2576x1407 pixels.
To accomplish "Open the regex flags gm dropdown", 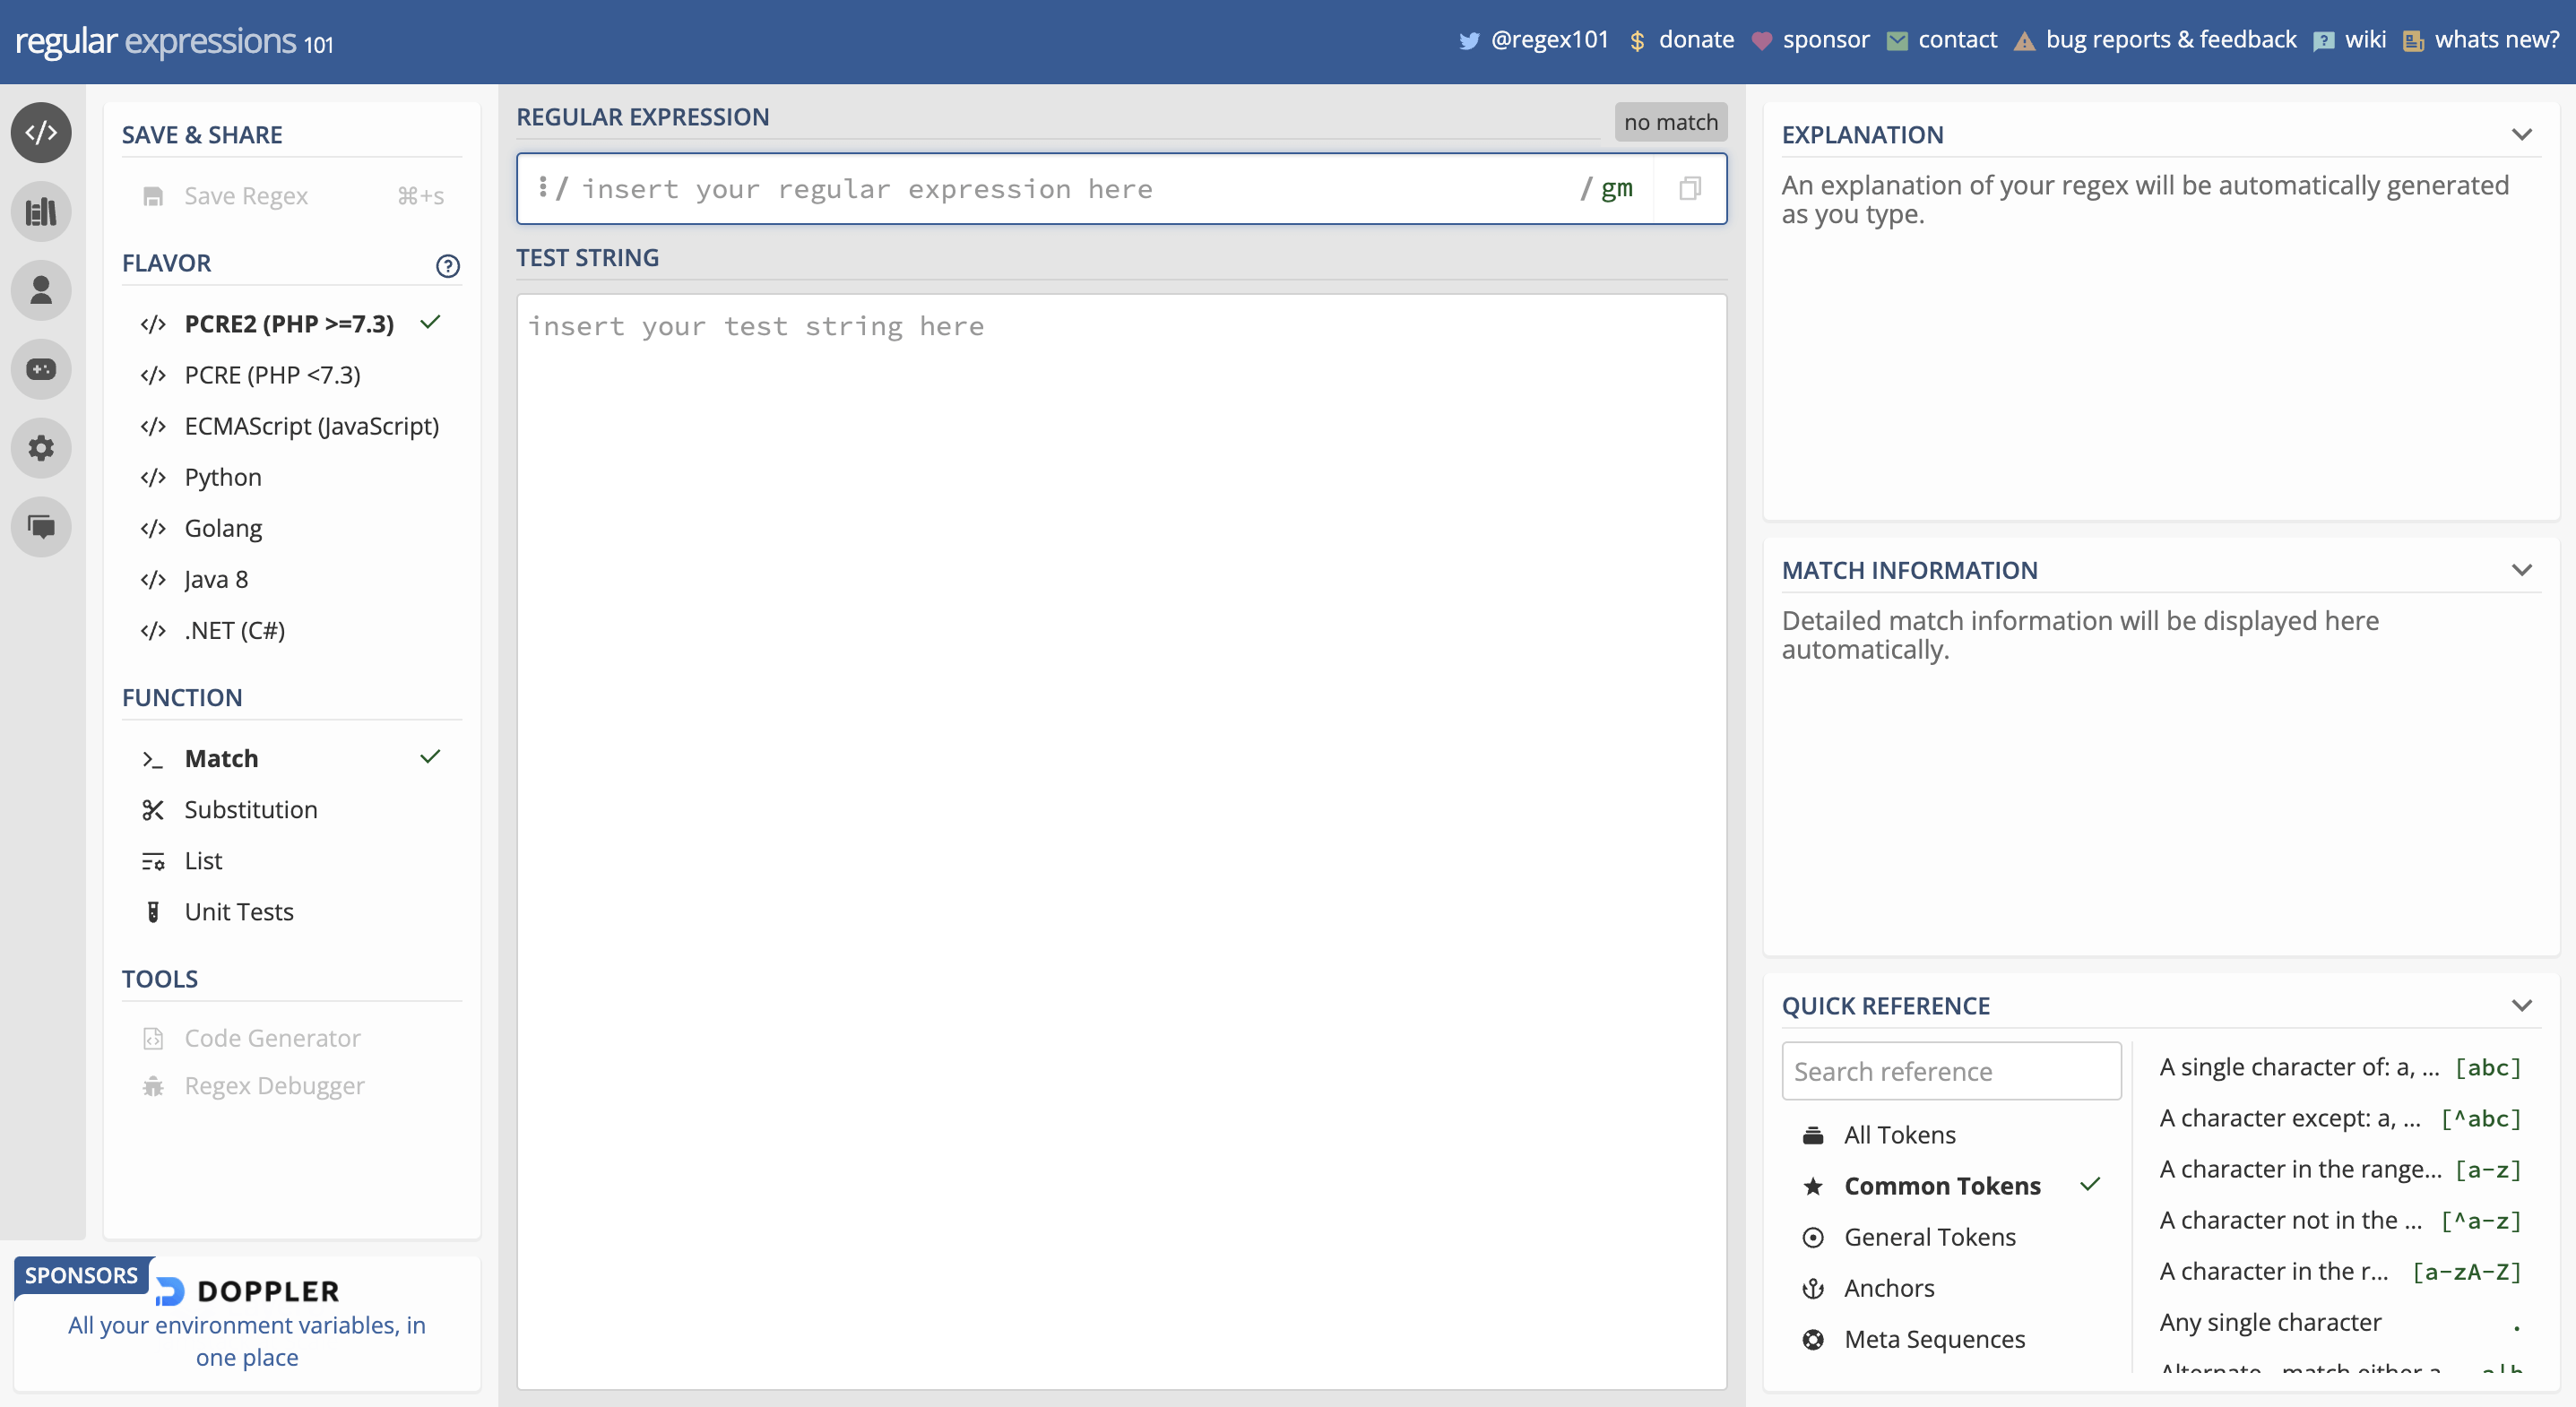I will (x=1616, y=189).
